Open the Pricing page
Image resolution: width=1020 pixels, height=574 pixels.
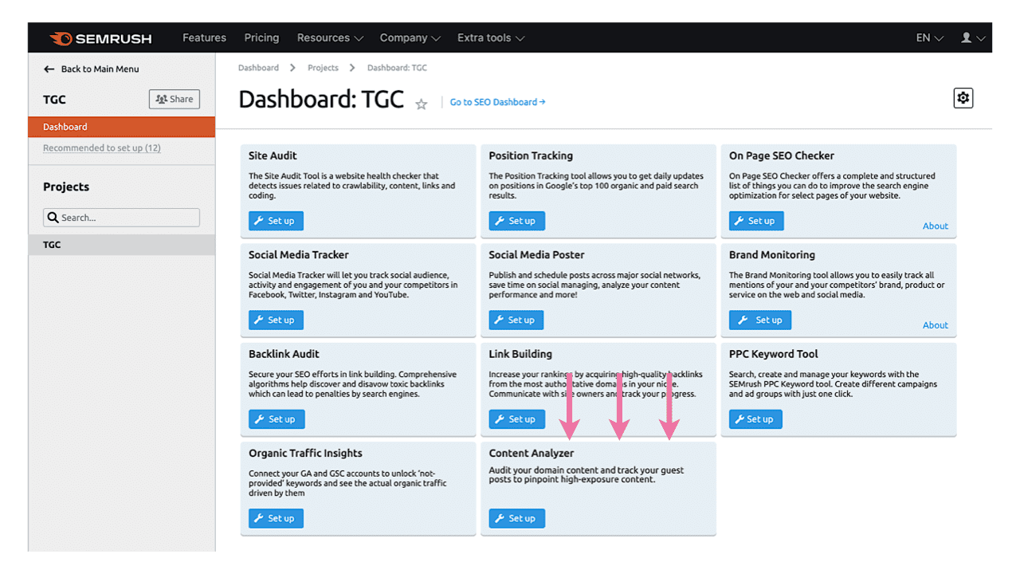point(261,37)
